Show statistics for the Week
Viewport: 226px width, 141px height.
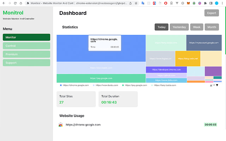[197, 27]
